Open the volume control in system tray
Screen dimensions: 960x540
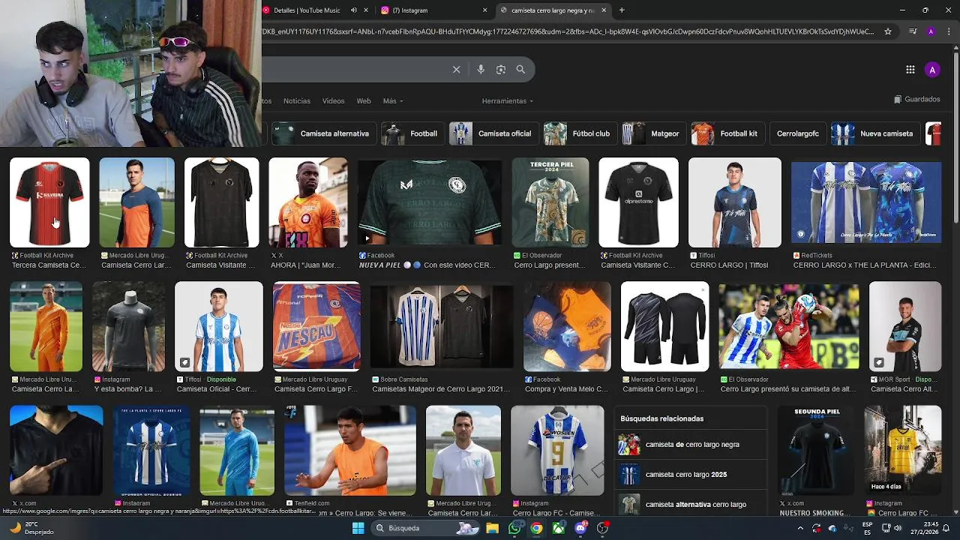898,528
